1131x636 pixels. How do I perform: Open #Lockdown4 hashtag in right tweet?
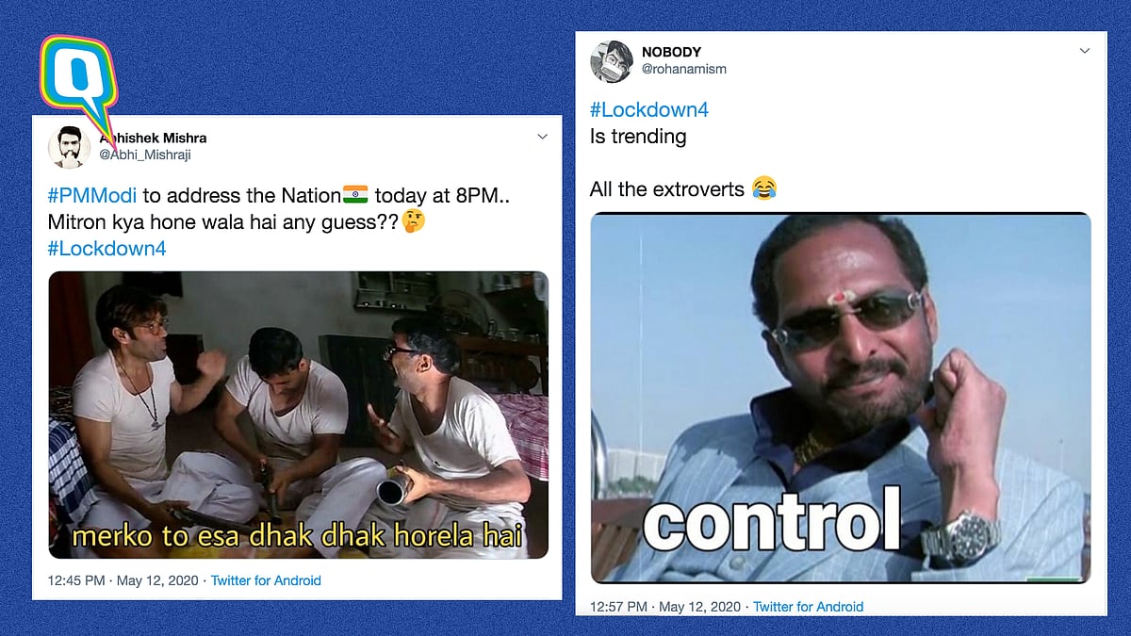point(649,109)
